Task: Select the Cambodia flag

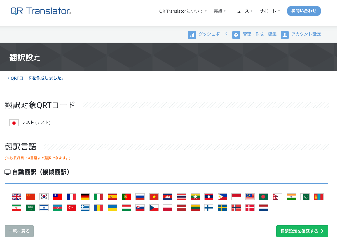Action: pos(168,197)
